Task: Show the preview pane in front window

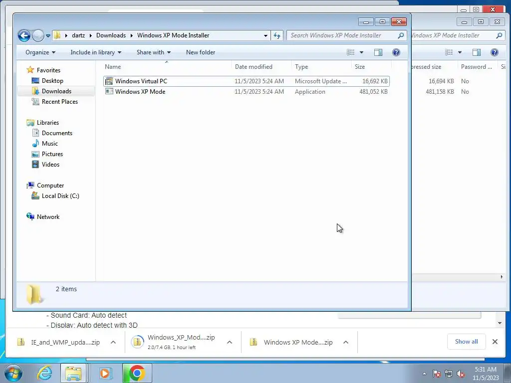Action: coord(378,52)
